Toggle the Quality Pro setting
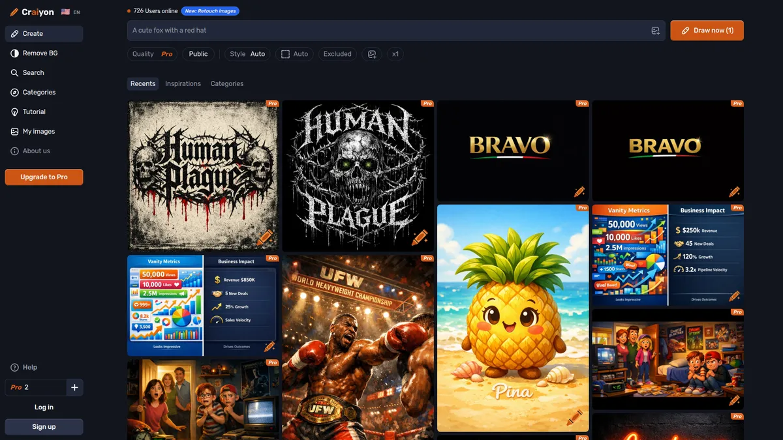783x440 pixels. tap(152, 54)
